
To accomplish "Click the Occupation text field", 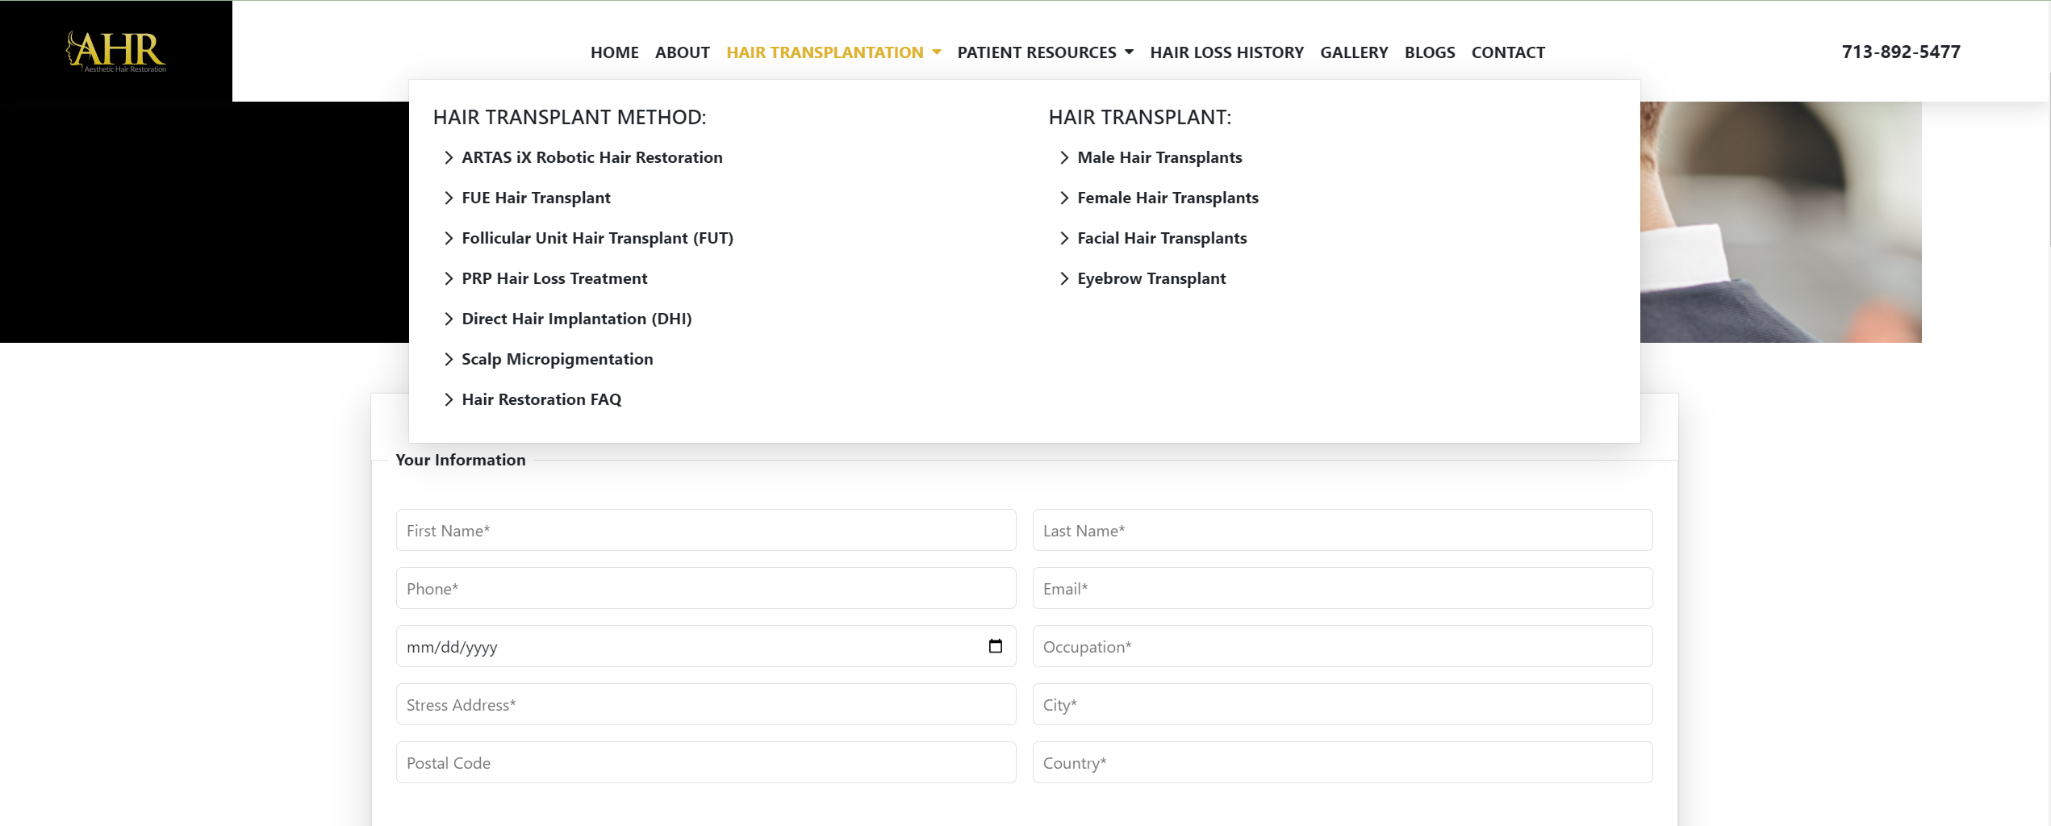I will tap(1342, 647).
